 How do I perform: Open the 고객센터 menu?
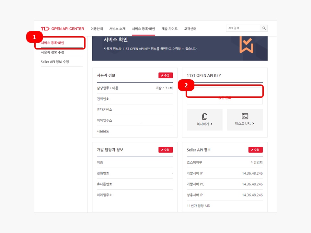click(x=190, y=29)
